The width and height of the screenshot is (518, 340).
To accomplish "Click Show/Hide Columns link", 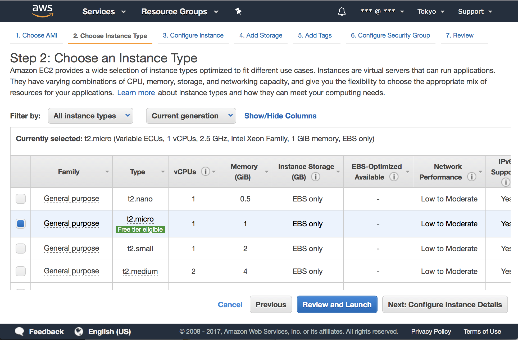I will [280, 116].
